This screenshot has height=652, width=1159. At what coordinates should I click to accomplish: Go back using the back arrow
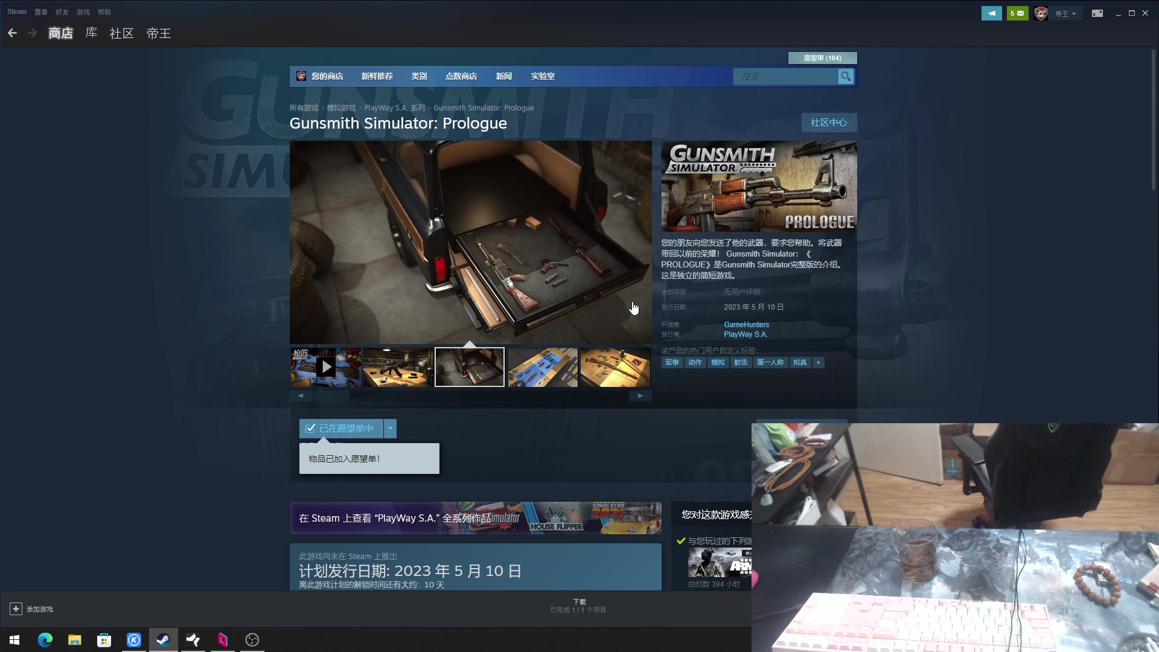[x=12, y=33]
